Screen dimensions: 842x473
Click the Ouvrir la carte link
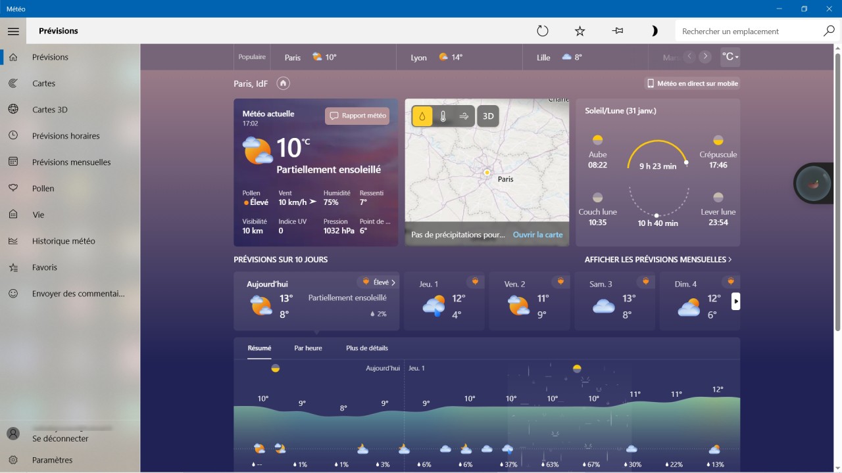538,235
